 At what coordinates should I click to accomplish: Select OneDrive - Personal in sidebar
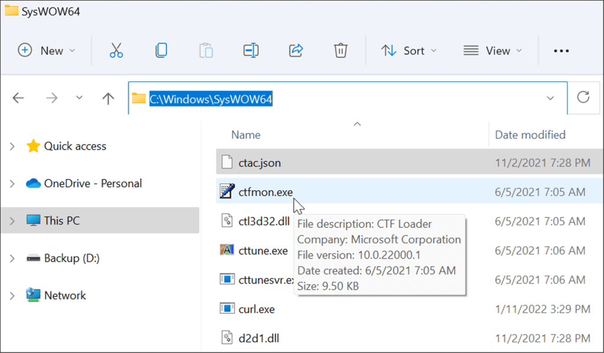(93, 183)
